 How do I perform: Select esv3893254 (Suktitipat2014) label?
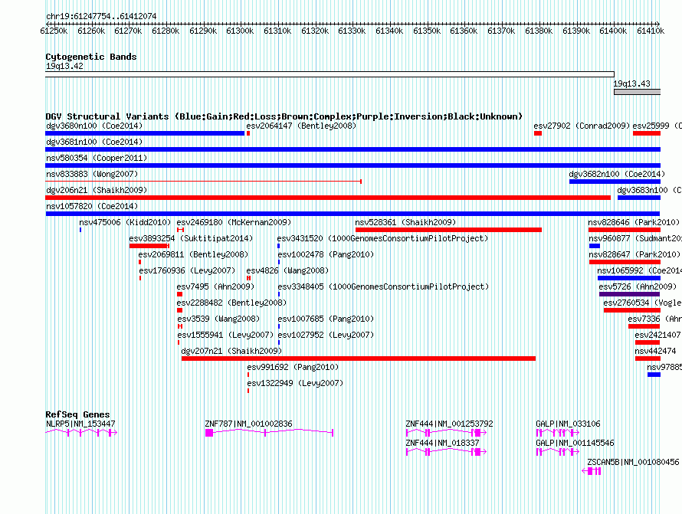[x=191, y=238]
